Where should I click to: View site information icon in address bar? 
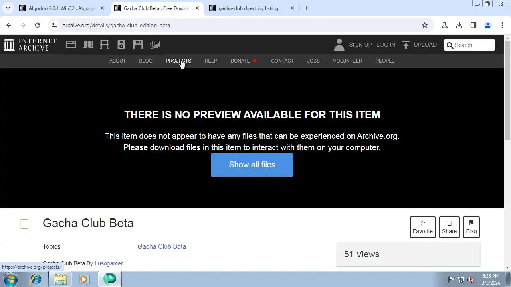55,25
